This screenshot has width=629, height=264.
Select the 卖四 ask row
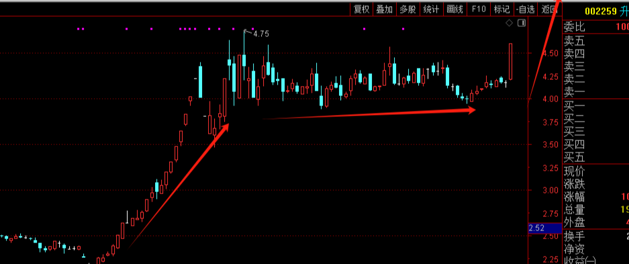pos(575,53)
